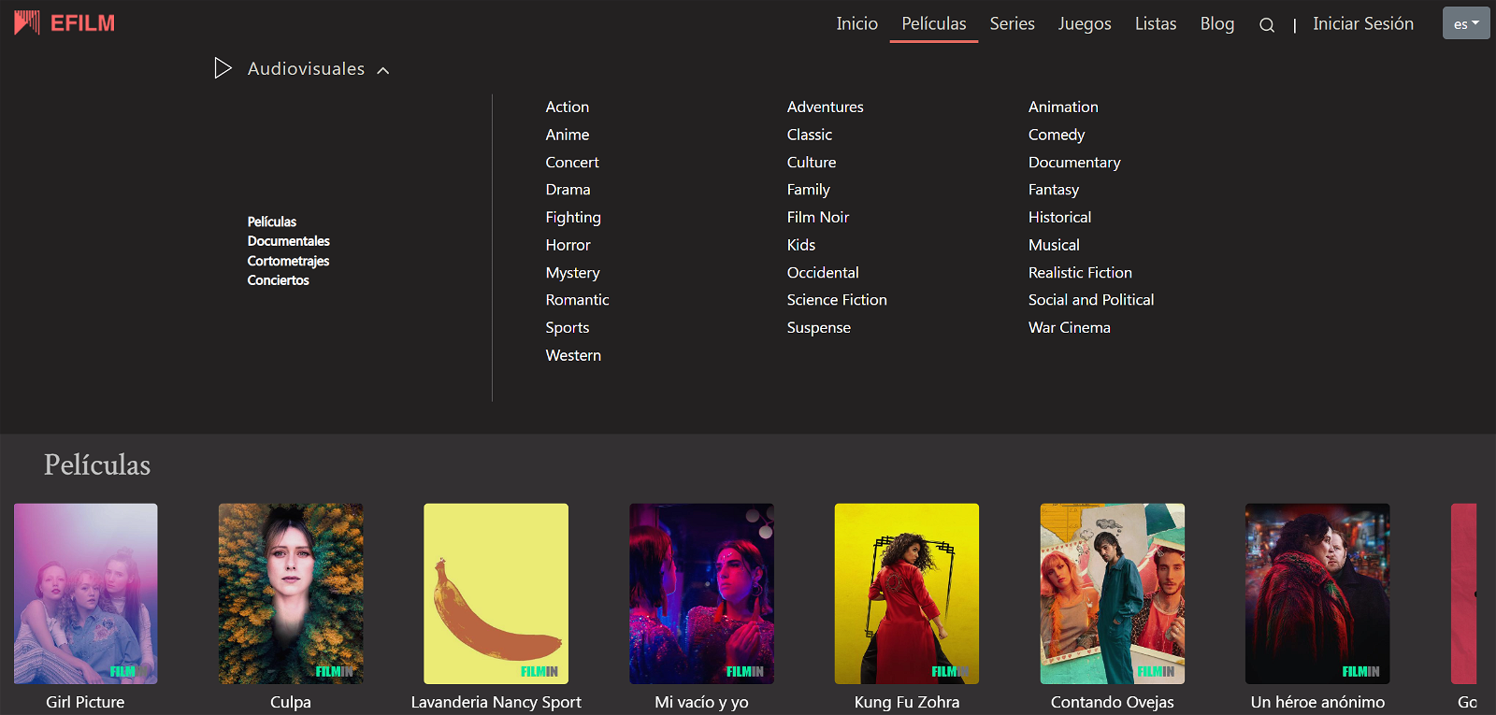1496x715 pixels.
Task: Choose the Culture genre
Action: 811,162
